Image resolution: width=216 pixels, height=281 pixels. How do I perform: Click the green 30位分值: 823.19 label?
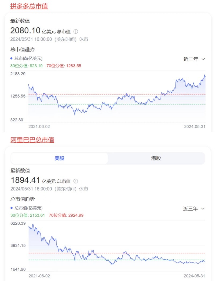[26, 66]
